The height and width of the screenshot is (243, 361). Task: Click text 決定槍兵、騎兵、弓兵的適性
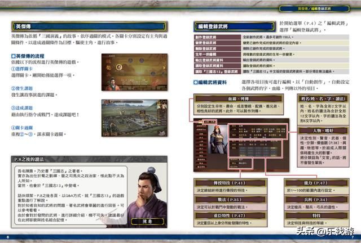pyautogui.click(x=312, y=207)
